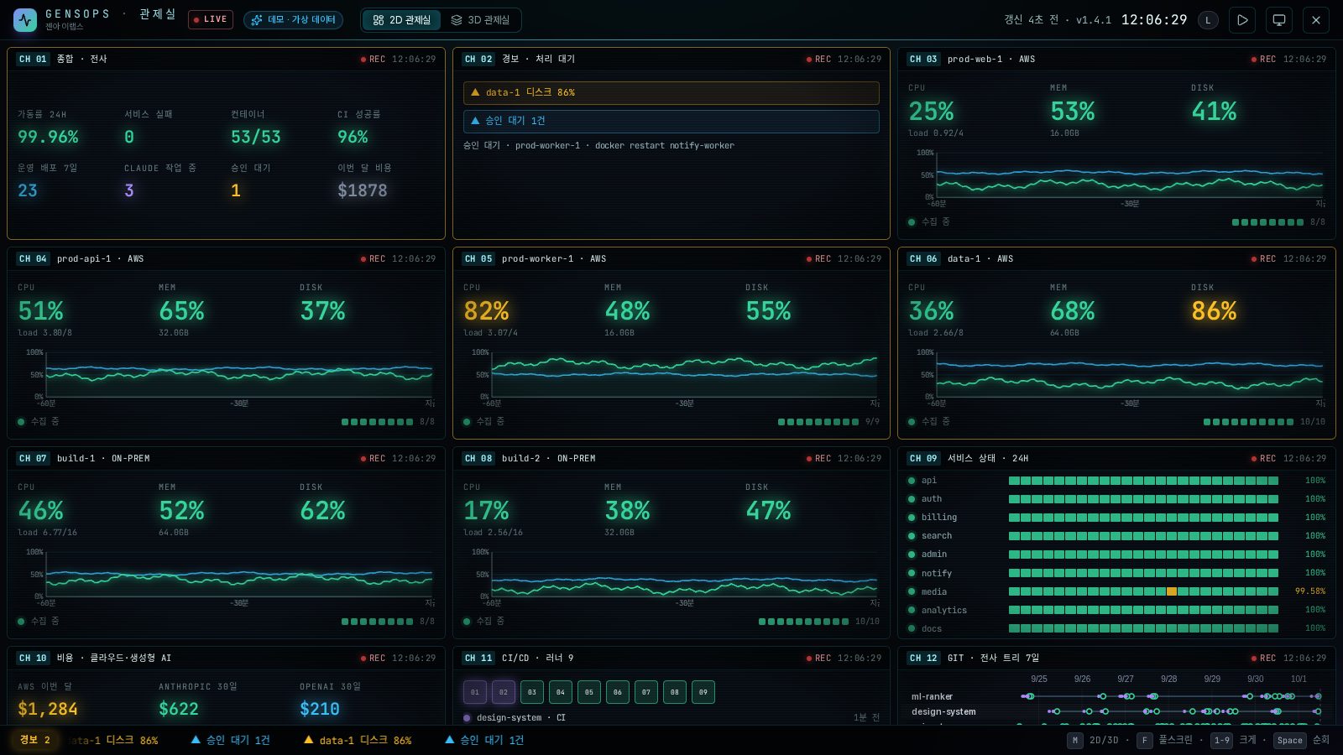Screen dimensions: 1343x755
Task: Open the data-1 디스크 86% alert banner
Action: 671,92
